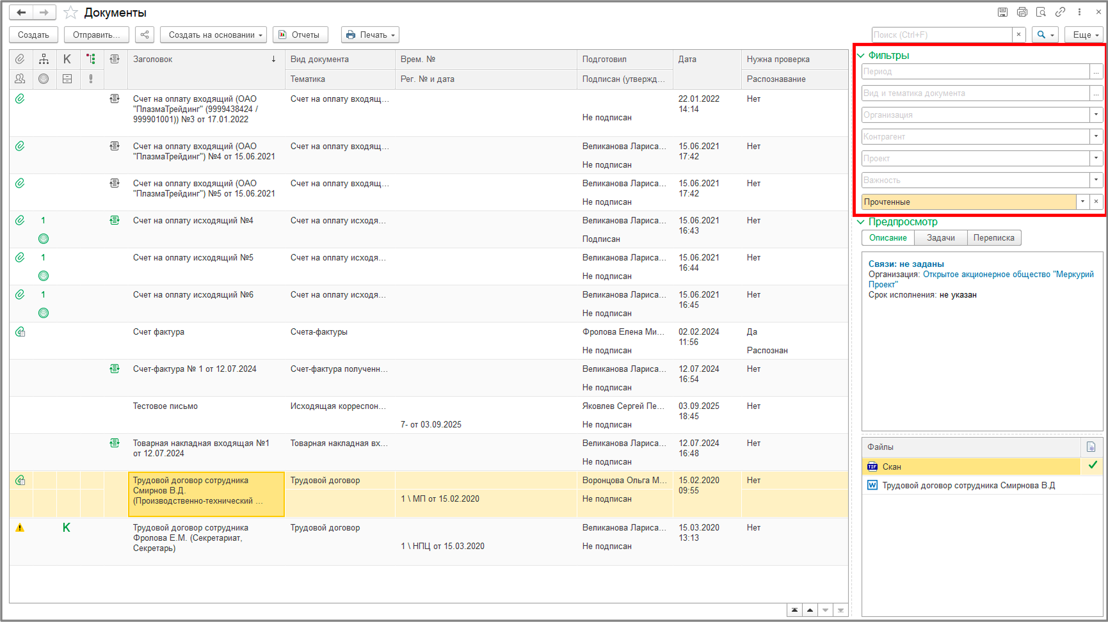Open the Прочтенные filter dropdown arrow
This screenshot has height=622, width=1108.
click(1083, 202)
